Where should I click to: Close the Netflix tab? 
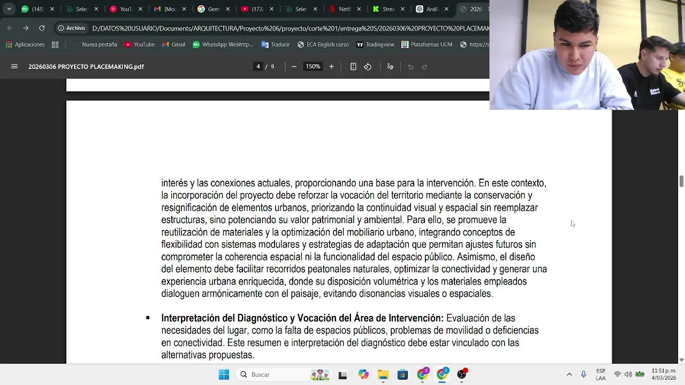point(359,9)
